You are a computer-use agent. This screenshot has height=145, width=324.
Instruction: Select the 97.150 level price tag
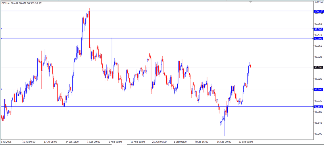pos(318,107)
